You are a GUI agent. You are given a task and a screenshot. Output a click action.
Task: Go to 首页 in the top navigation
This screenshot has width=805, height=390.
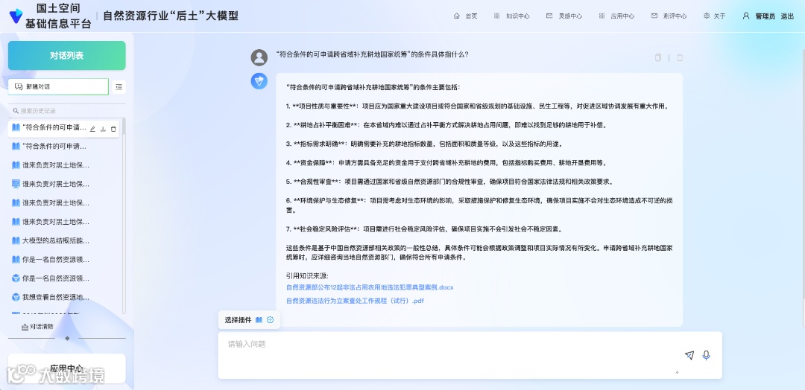pos(466,16)
